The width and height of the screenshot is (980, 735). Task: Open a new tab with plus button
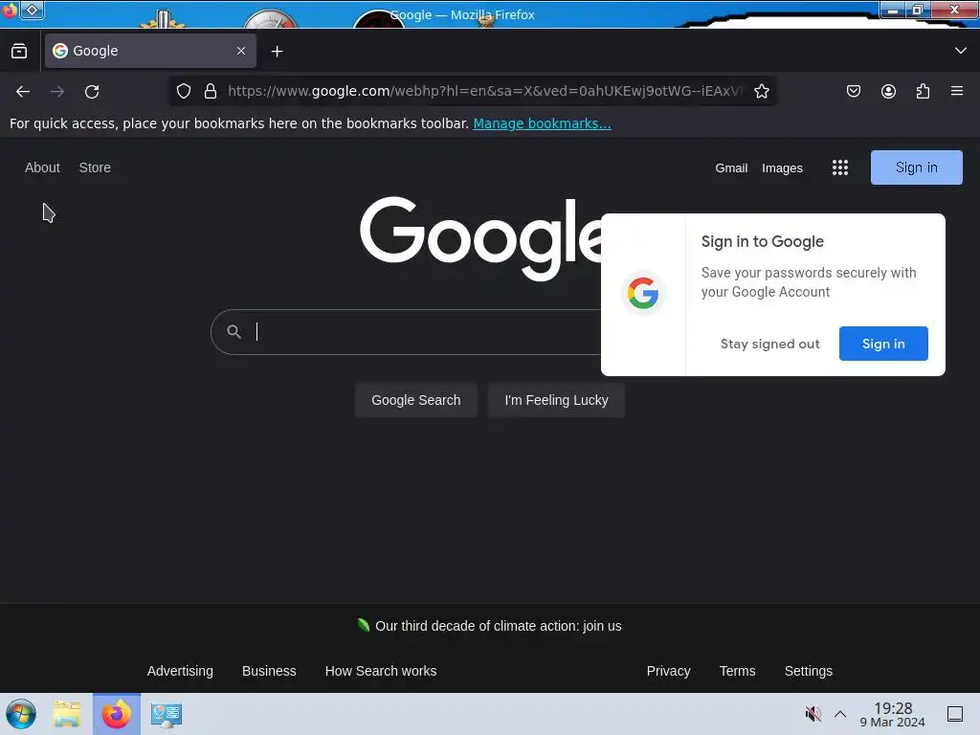point(277,52)
